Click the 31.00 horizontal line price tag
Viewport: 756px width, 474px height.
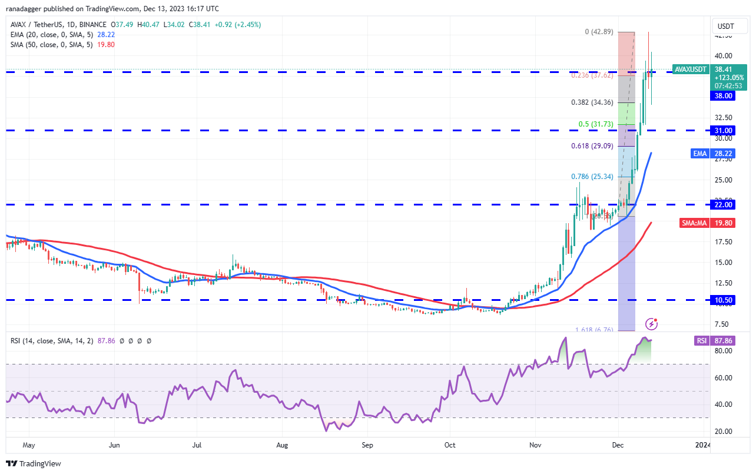722,130
